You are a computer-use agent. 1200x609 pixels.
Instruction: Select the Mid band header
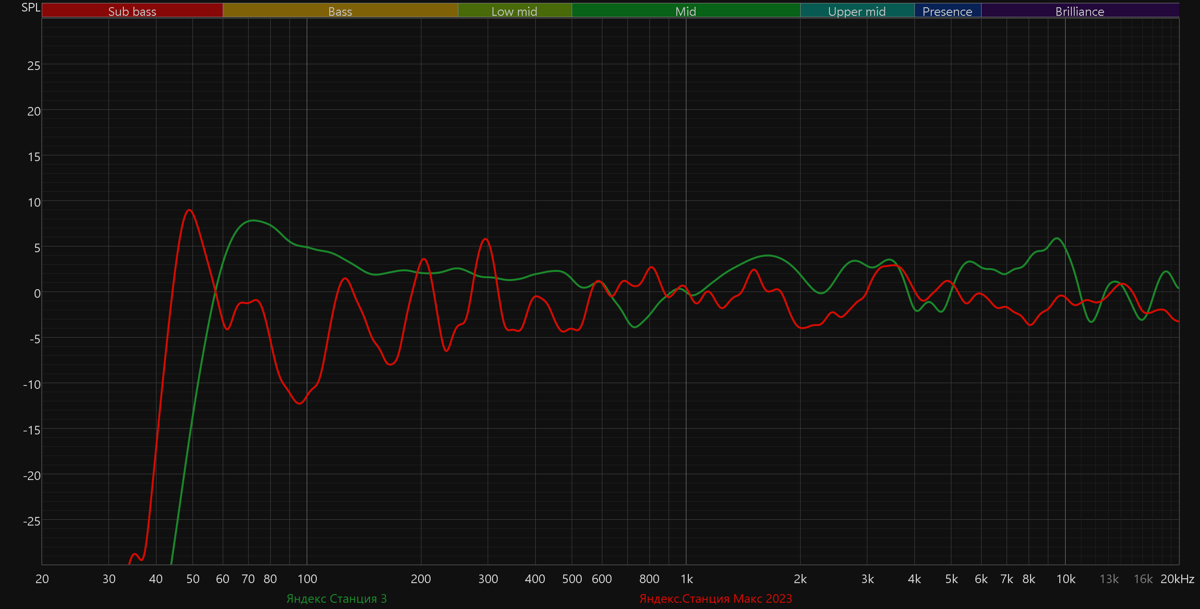685,11
